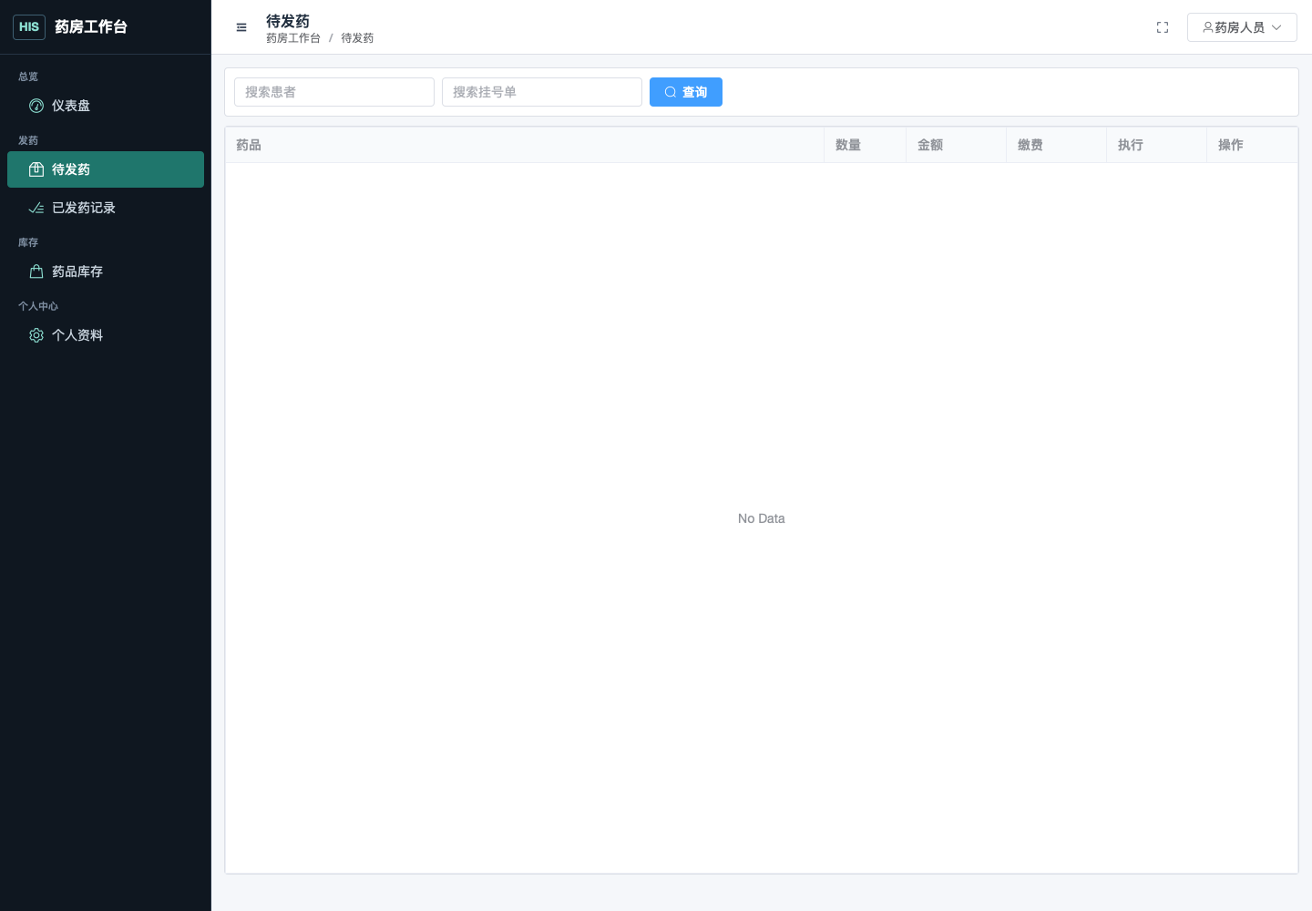Focus the 搜索挂号单 input field
Image resolution: width=1312 pixels, height=911 pixels.
[542, 92]
